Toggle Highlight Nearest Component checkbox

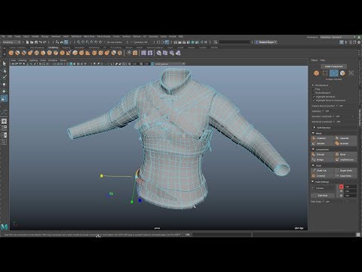pos(314,100)
